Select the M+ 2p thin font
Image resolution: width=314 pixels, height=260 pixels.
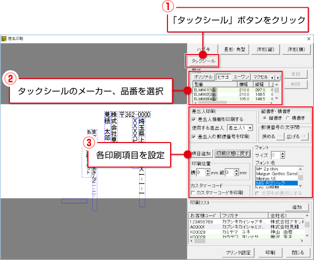pos(276,169)
